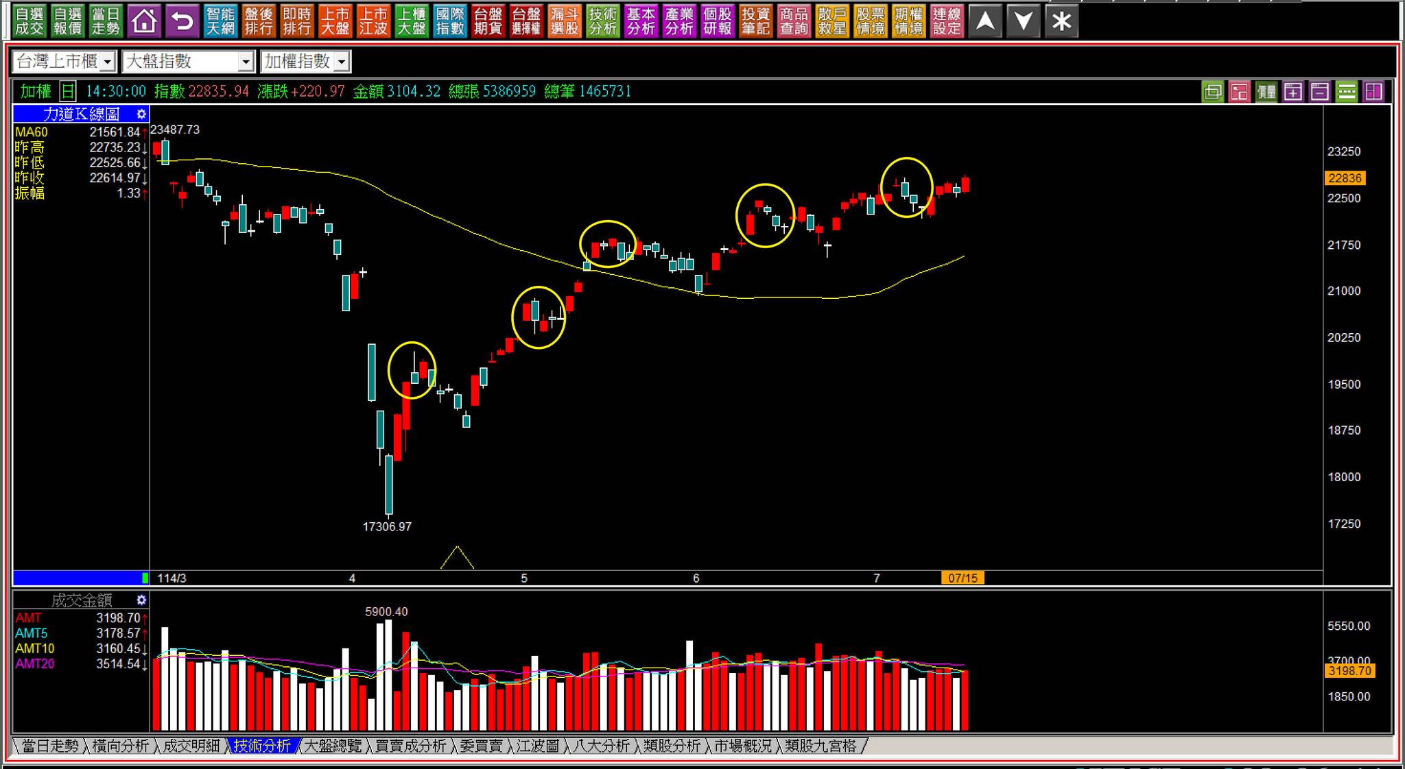1405x769 pixels.
Task: Click the 國際指數 toolbar button
Action: pos(450,21)
